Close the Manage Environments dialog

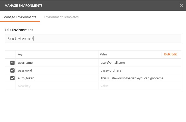pos(181,5)
